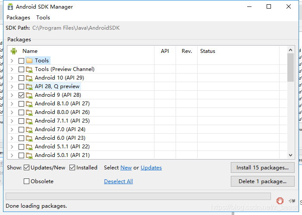302x215 pixels.
Task: Check the Android 8.1.0 (API 27) checkbox
Action: [21, 104]
